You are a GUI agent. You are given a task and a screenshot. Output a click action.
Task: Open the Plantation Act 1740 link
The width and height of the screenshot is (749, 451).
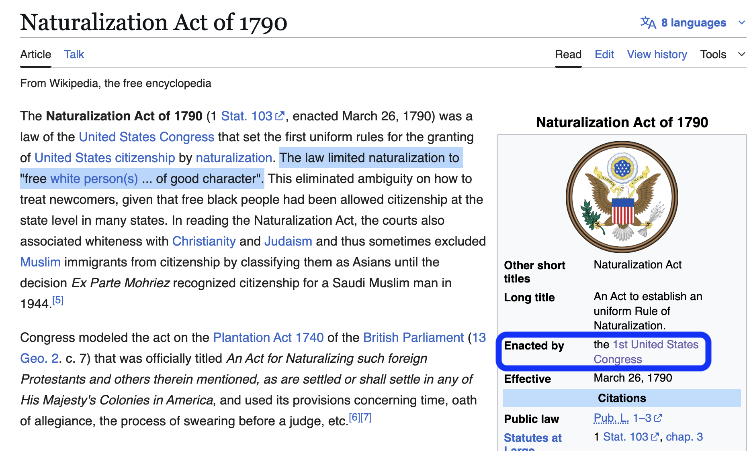pos(268,337)
